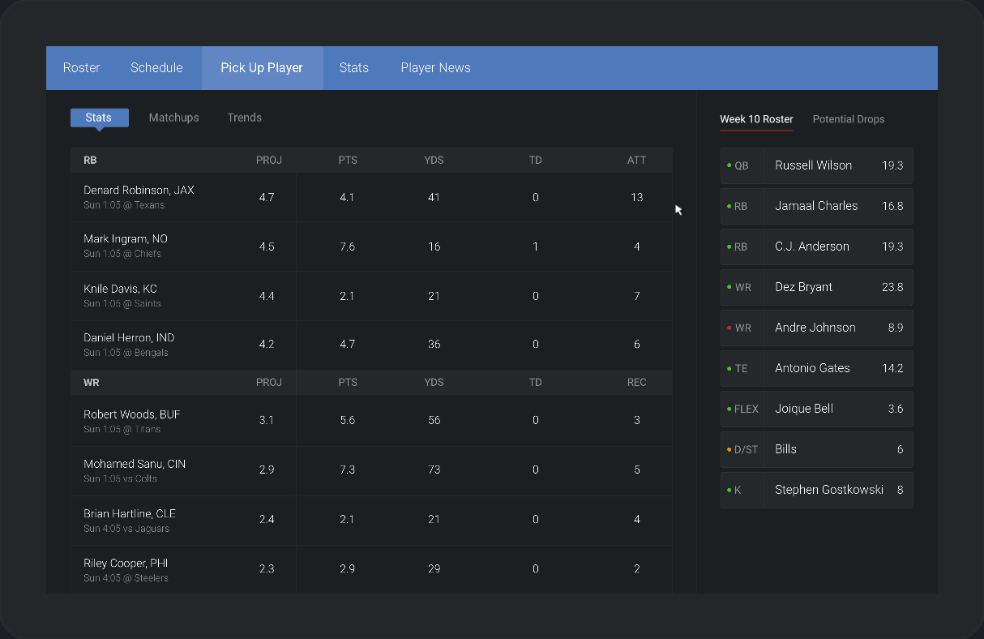Click the red status dot on Andre Johnson's card
Image resolution: width=984 pixels, height=639 pixels.
729,328
